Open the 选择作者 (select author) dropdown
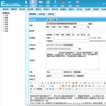Image resolution: width=106 pixels, height=106 pixels. point(68,72)
